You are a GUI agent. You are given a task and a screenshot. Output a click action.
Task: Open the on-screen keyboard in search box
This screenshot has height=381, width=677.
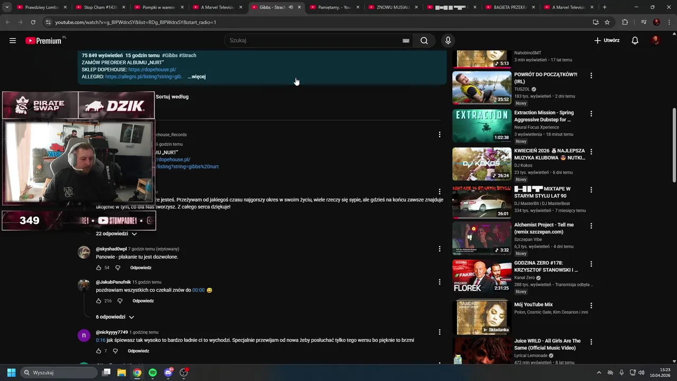coord(406,41)
